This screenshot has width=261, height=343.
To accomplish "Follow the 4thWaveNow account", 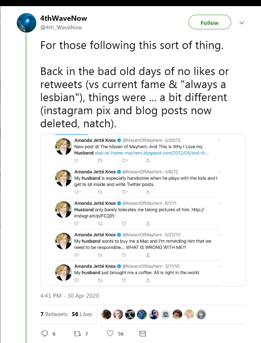I will [x=210, y=22].
